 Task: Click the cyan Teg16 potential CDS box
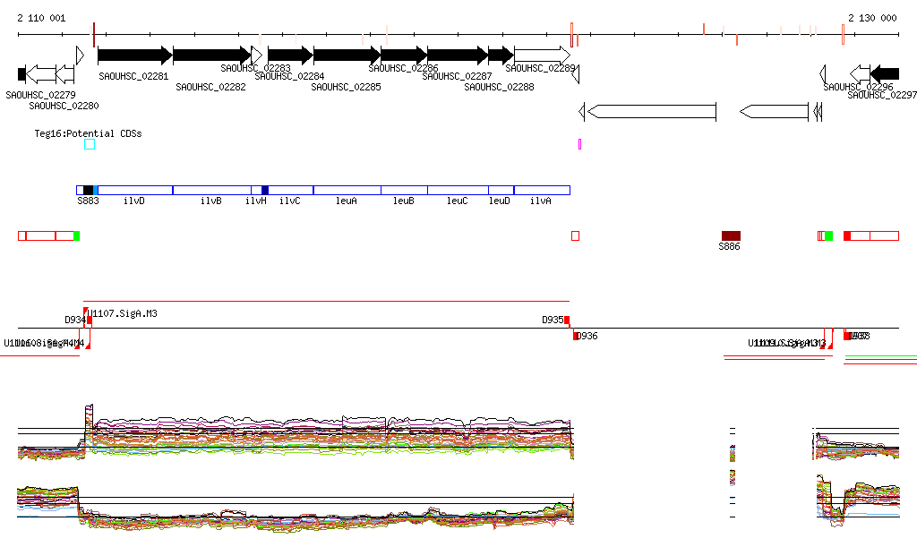click(90, 144)
